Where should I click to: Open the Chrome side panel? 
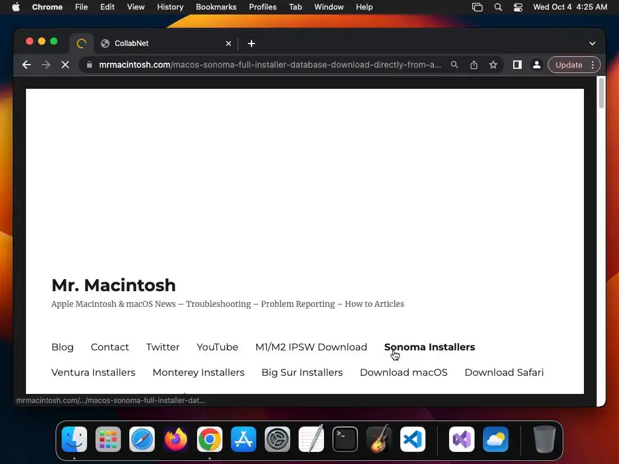point(517,65)
